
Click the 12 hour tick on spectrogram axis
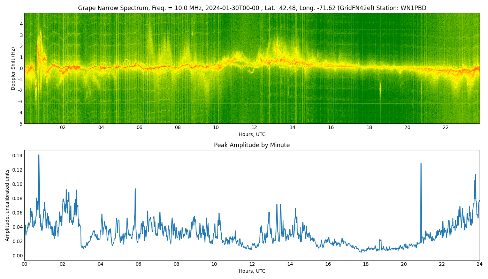tap(254, 128)
